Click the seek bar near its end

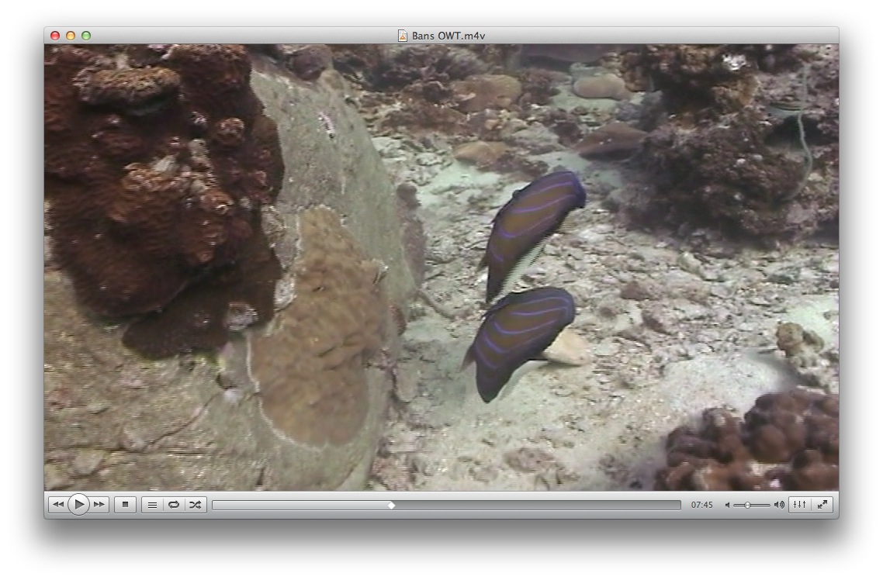click(x=667, y=506)
